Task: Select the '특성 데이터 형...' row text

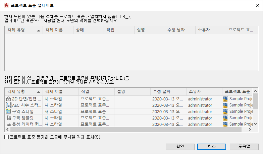Action: pos(27,124)
